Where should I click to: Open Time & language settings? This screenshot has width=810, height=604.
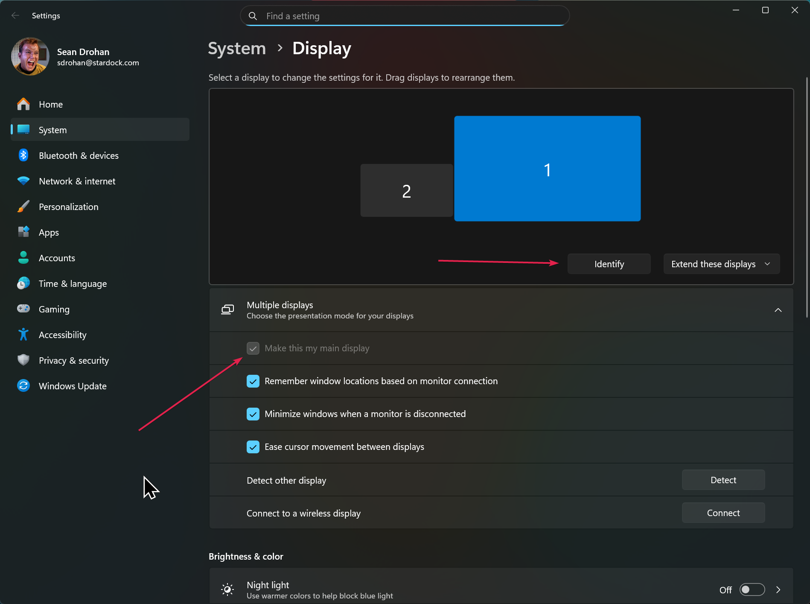73,284
